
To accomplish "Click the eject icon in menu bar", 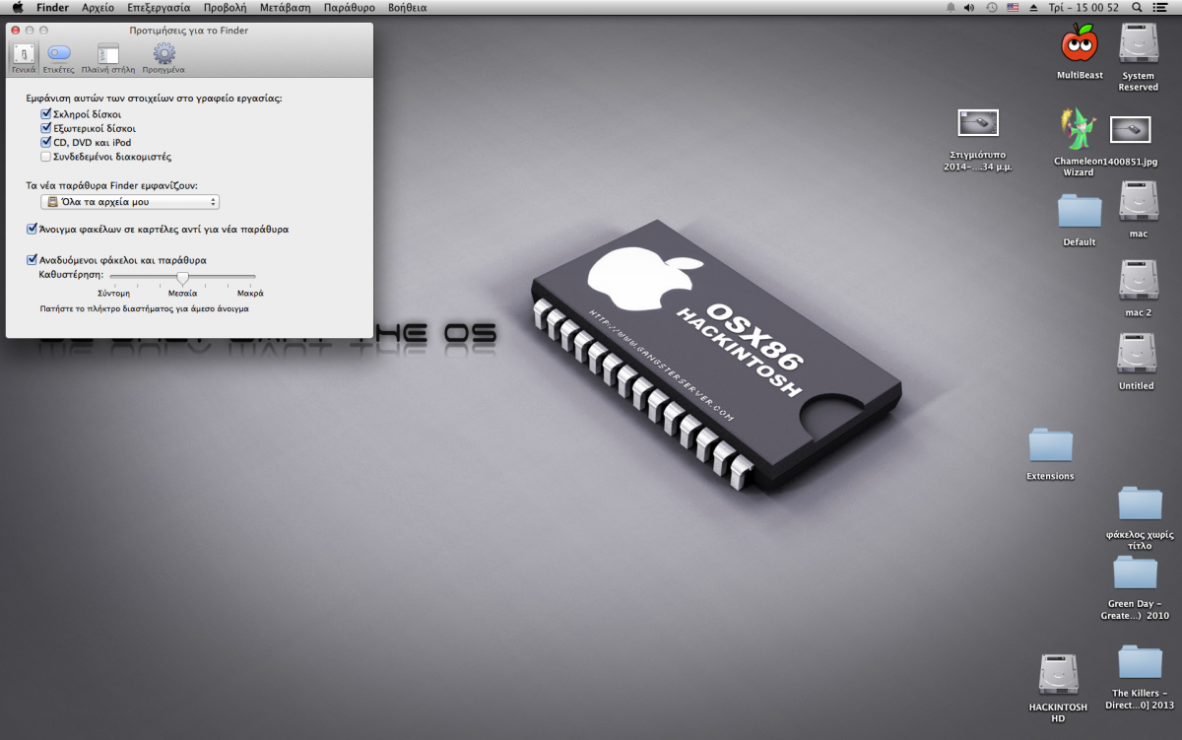I will [x=1033, y=7].
